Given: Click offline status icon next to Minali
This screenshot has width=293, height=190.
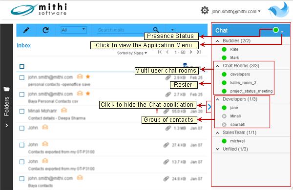Looking at the screenshot, I should (x=224, y=116).
